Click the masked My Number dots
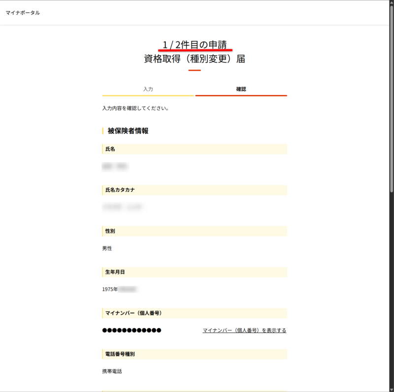The height and width of the screenshot is (392, 394). 131,330
